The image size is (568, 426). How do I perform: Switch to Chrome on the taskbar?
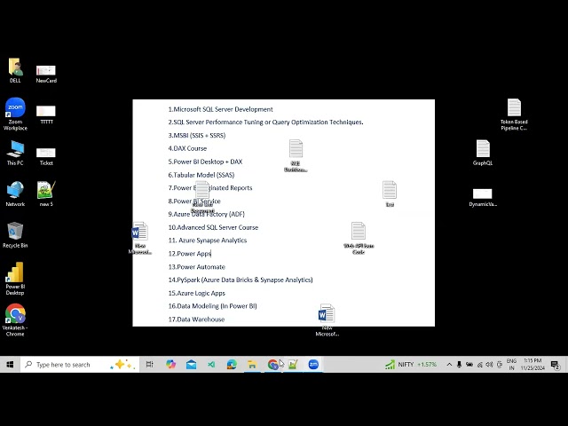tap(272, 365)
